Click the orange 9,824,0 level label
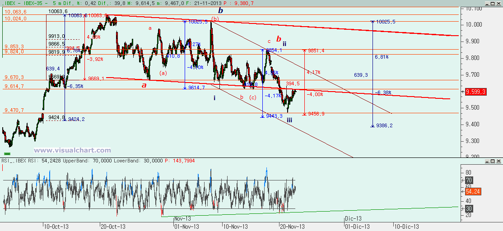The image size is (503, 231). [x=14, y=52]
